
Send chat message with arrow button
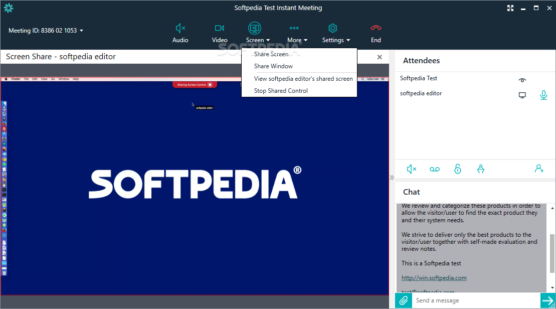tap(548, 300)
